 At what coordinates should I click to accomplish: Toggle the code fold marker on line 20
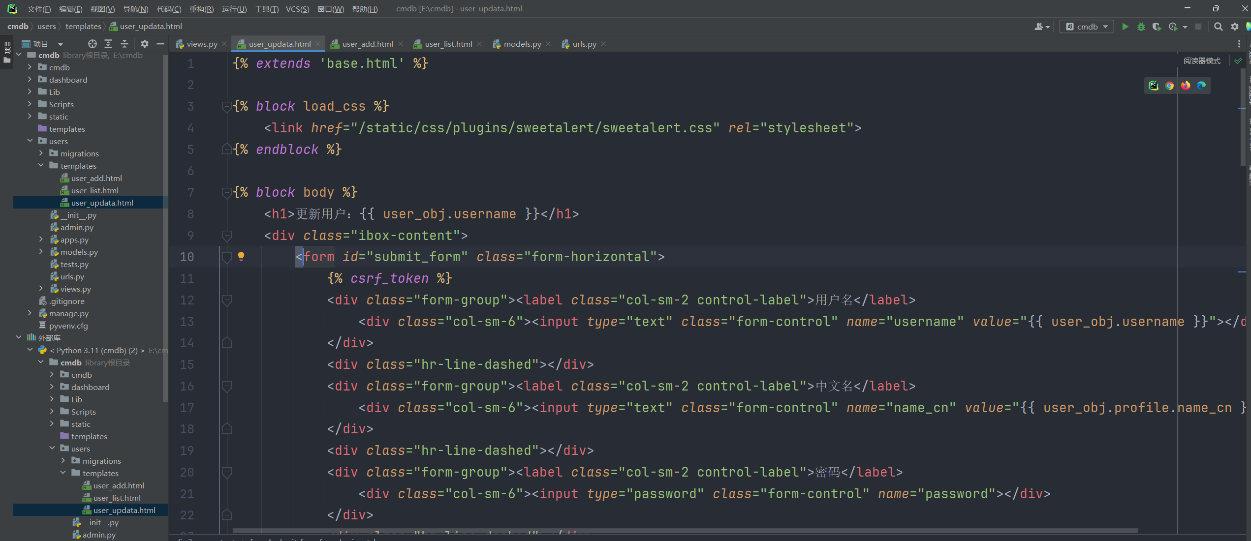point(227,472)
